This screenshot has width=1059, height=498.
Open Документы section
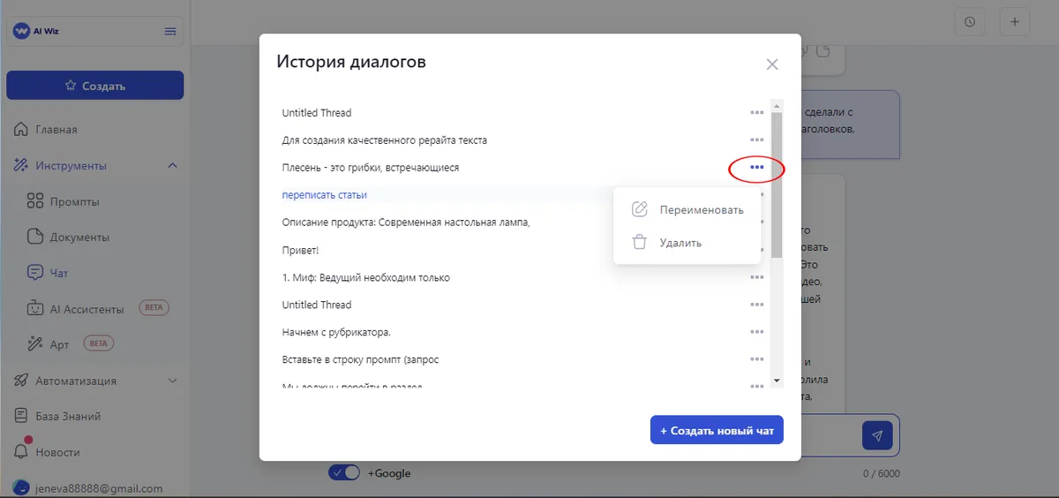(x=79, y=237)
